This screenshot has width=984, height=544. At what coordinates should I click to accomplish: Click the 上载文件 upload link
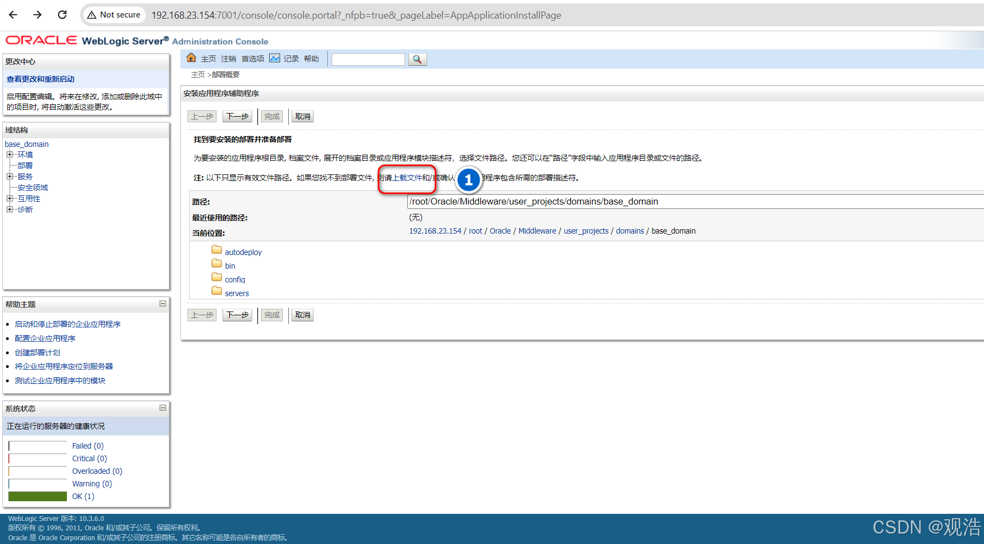[407, 178]
